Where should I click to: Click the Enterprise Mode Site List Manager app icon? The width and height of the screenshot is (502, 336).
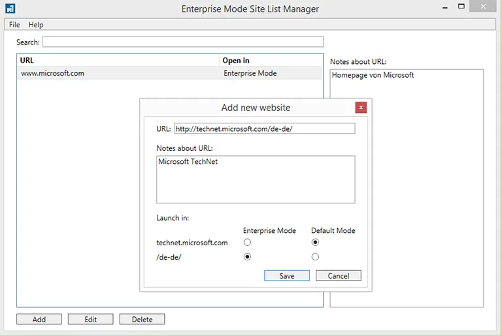click(x=10, y=8)
